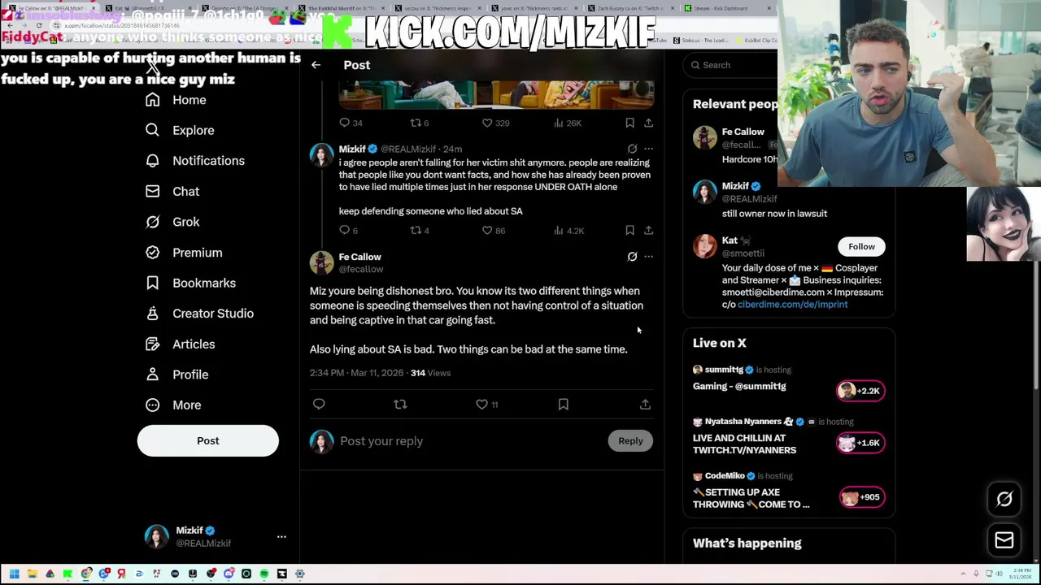Open Bookmarks in the sidebar

[190, 283]
